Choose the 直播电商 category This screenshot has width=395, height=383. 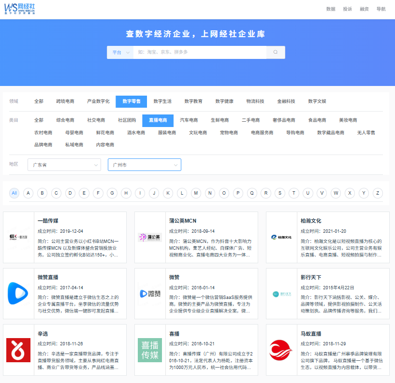click(158, 120)
